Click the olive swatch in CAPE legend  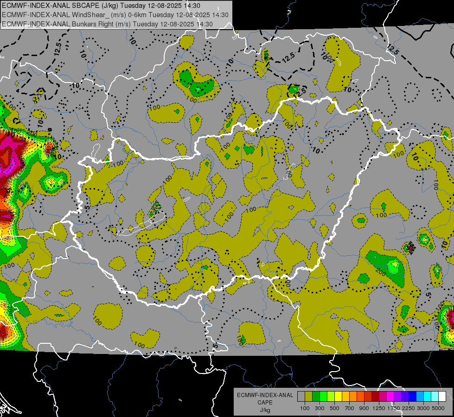309,397
